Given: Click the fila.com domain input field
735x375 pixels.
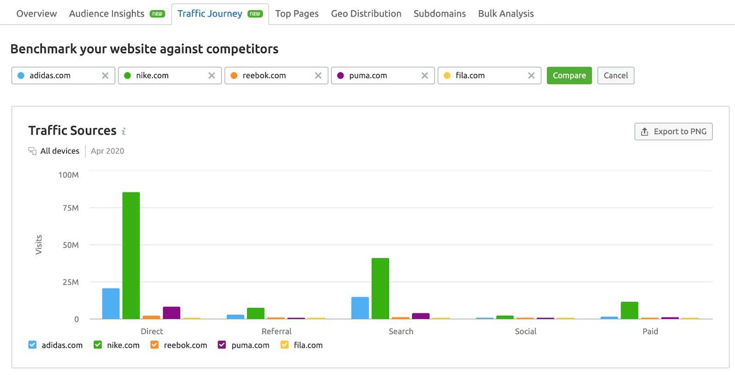Looking at the screenshot, I should coord(490,75).
